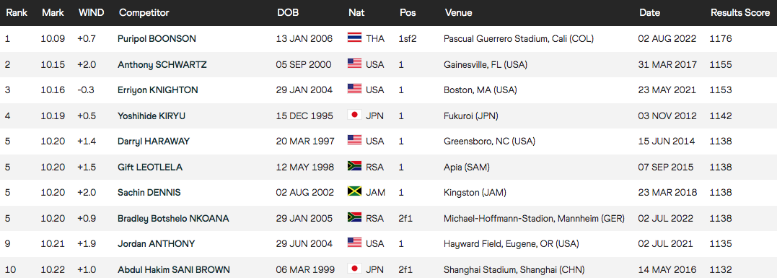Click the WIND column header

[92, 13]
